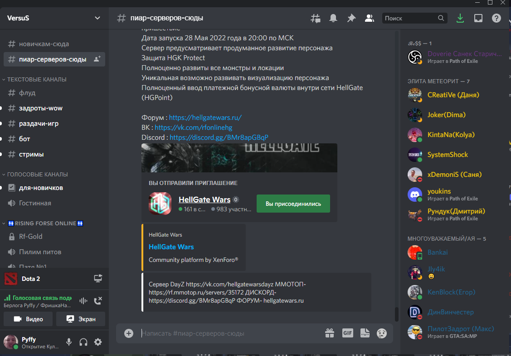Click Joker(Dima) member name

[x=447, y=115]
